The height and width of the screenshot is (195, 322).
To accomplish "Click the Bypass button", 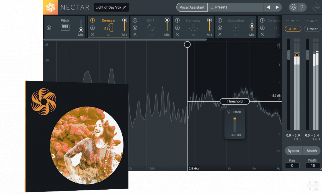I will (x=293, y=151).
